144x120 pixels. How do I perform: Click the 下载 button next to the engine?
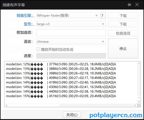pyautogui.click(x=123, y=15)
